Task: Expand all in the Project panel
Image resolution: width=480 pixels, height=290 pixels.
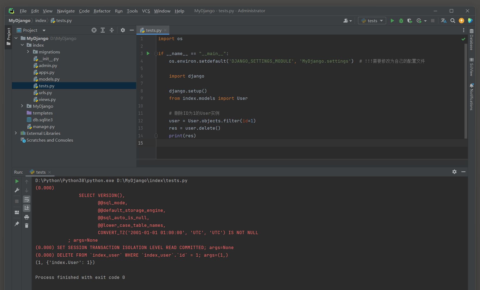Action: point(103,30)
